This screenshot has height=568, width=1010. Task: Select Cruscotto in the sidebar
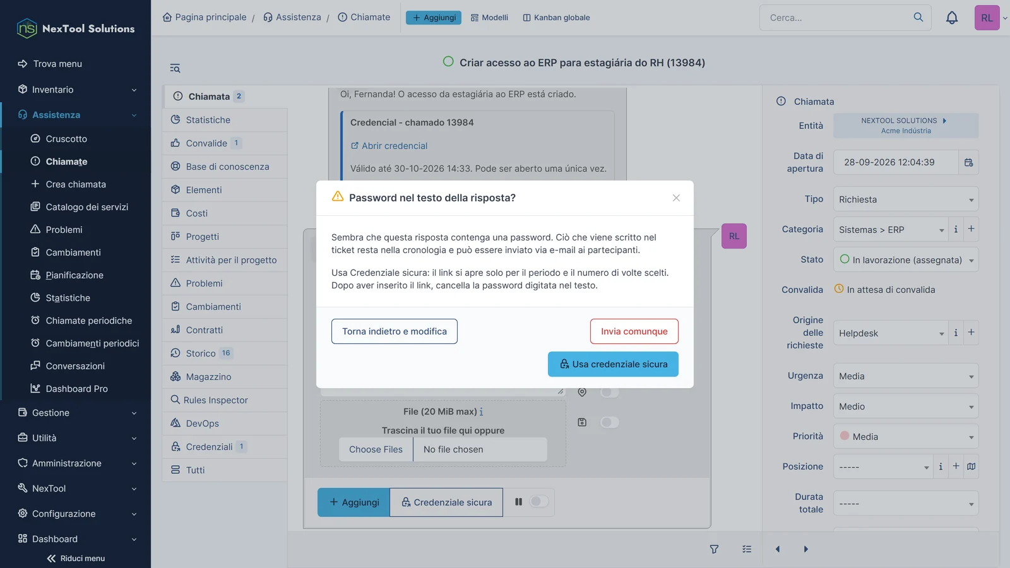pos(66,139)
